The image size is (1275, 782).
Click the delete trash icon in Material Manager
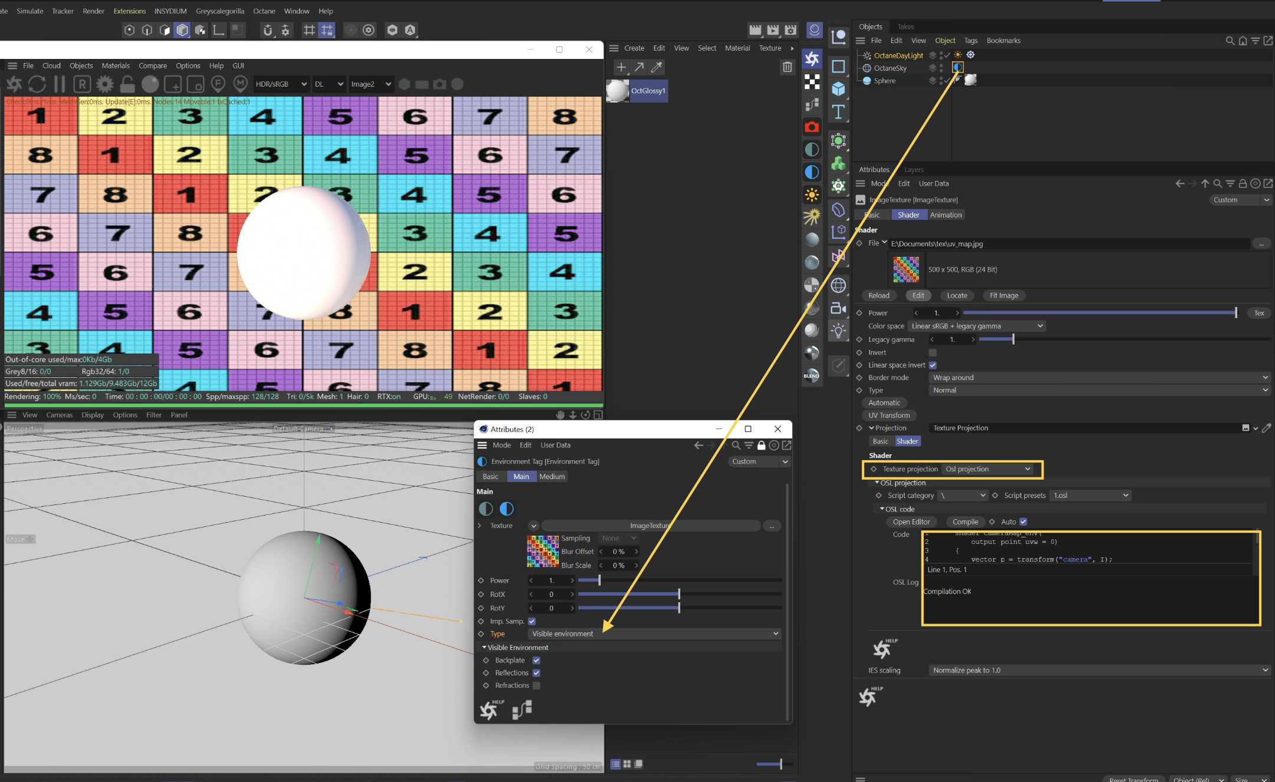click(x=787, y=67)
